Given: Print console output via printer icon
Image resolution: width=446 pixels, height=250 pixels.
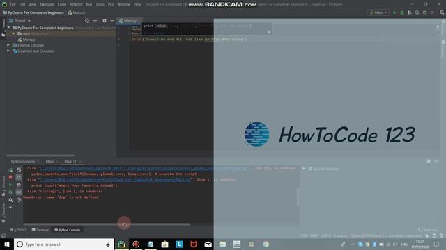Looking at the screenshot, I should [19, 185].
